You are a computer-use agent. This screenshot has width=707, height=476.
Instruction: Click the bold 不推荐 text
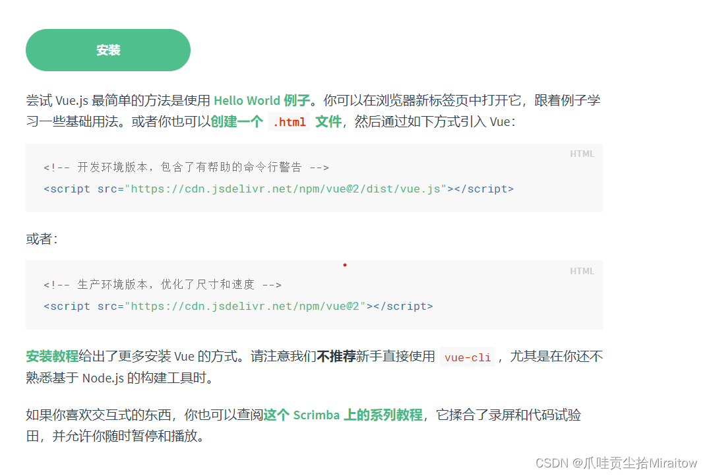[x=336, y=356]
